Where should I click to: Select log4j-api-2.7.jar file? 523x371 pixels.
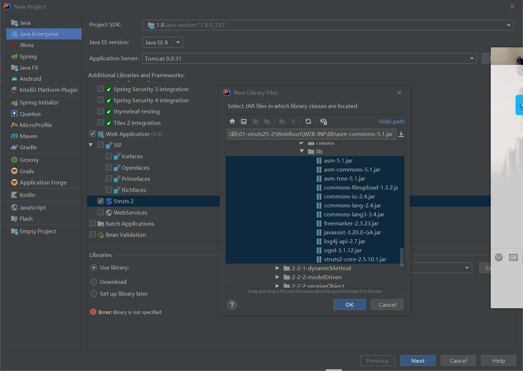pyautogui.click(x=344, y=241)
